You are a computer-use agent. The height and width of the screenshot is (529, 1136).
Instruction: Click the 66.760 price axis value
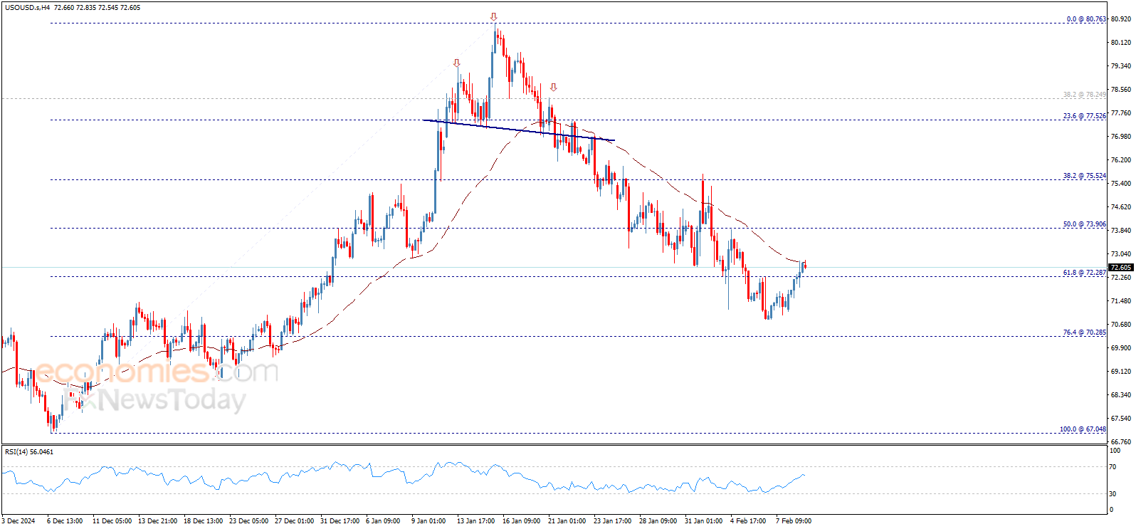pyautogui.click(x=1121, y=442)
